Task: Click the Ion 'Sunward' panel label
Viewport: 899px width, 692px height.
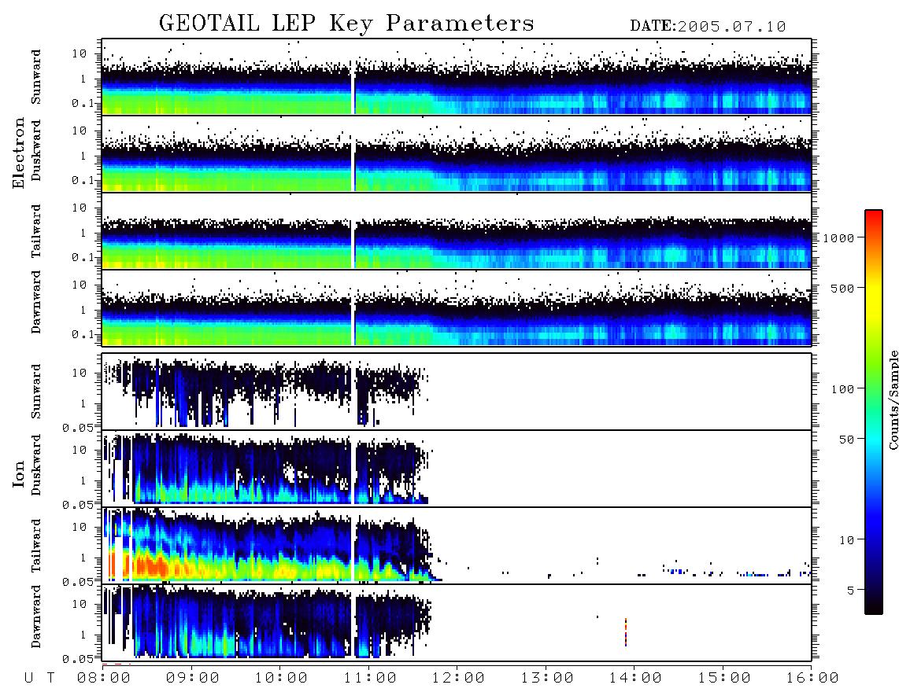Action: (x=36, y=392)
